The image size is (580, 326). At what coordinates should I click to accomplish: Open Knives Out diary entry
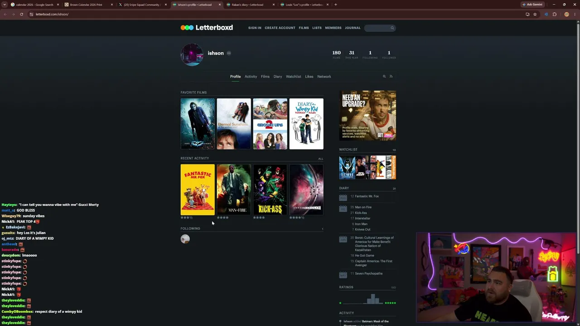(362, 230)
